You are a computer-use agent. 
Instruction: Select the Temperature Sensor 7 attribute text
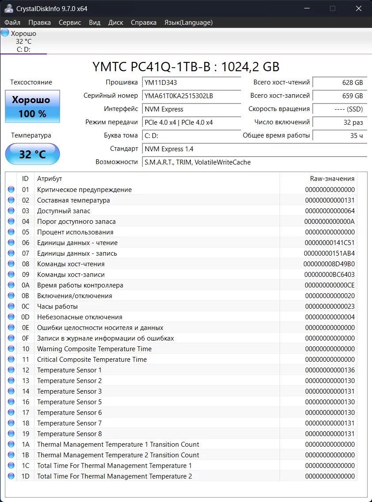pyautogui.click(x=69, y=423)
